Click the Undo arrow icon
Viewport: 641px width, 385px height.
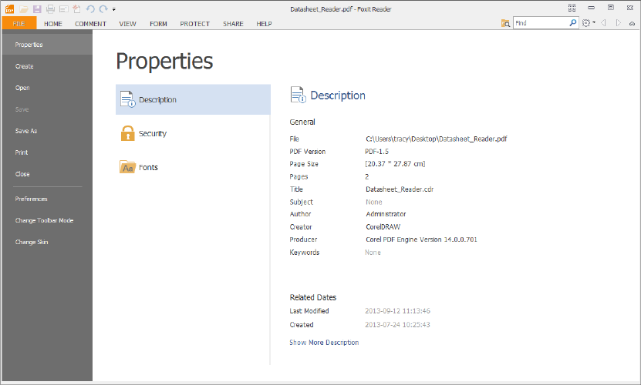[x=90, y=8]
